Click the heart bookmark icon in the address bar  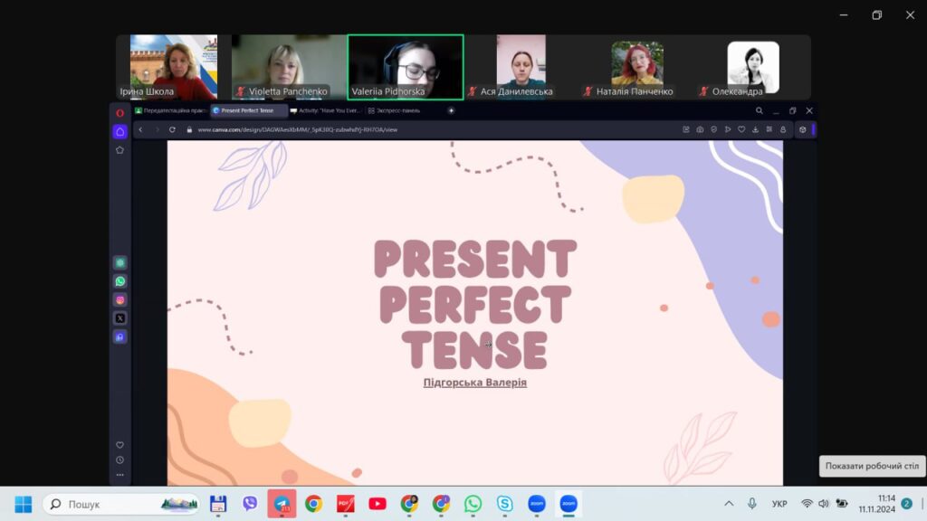[x=741, y=129]
